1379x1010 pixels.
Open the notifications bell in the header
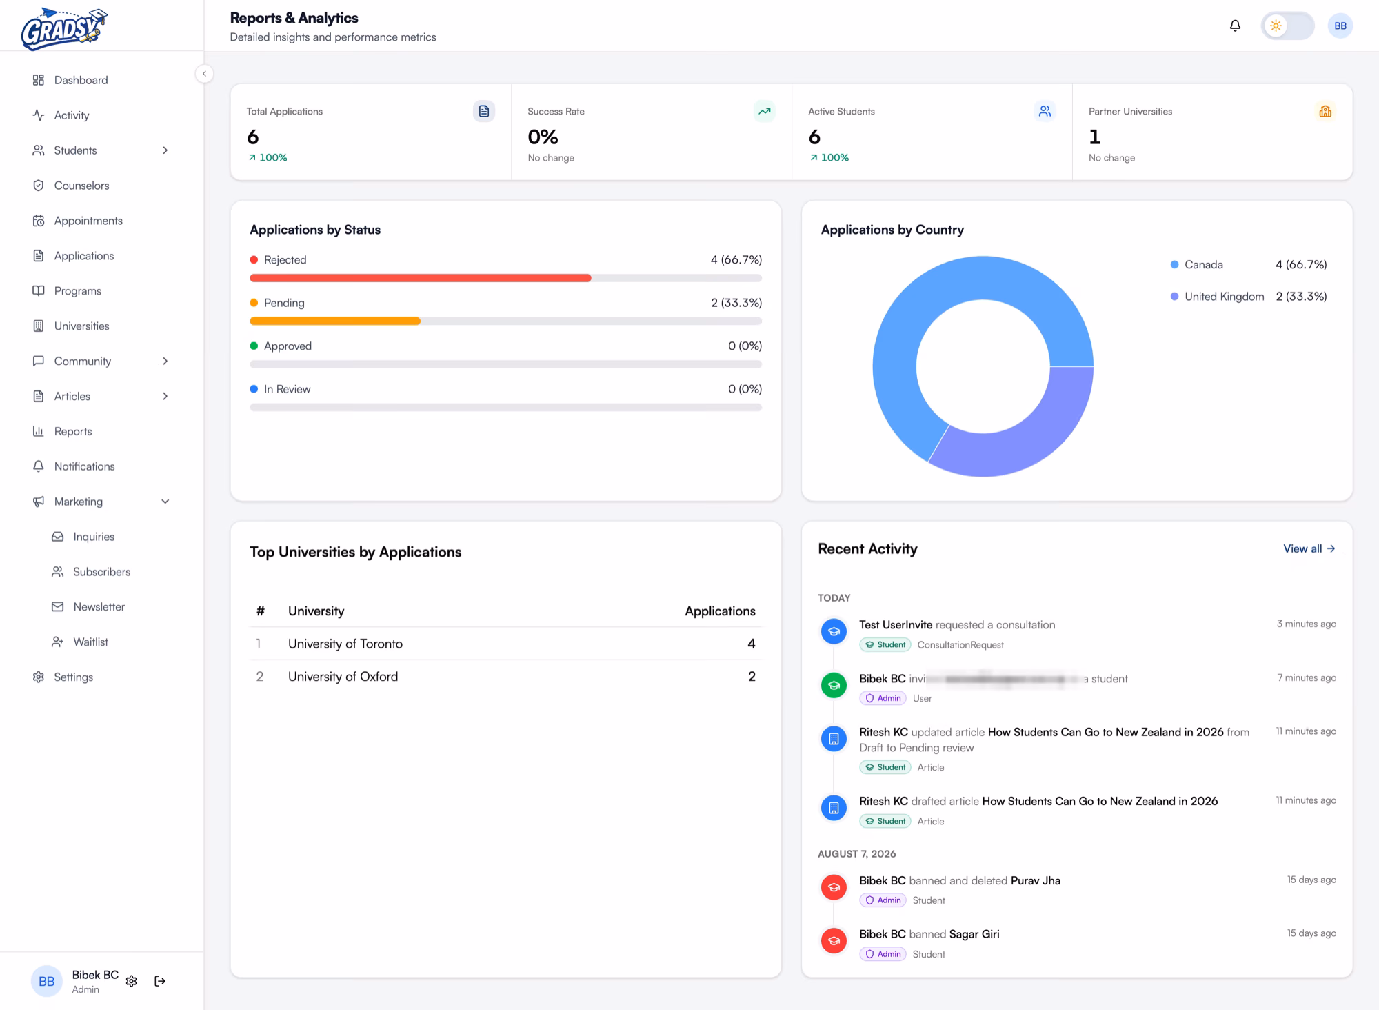coord(1235,26)
